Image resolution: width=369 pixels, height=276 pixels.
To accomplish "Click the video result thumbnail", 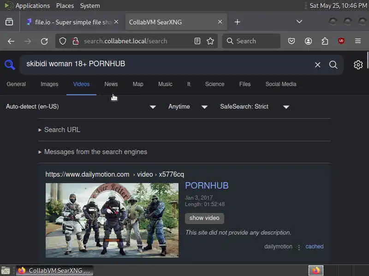I will [112, 220].
